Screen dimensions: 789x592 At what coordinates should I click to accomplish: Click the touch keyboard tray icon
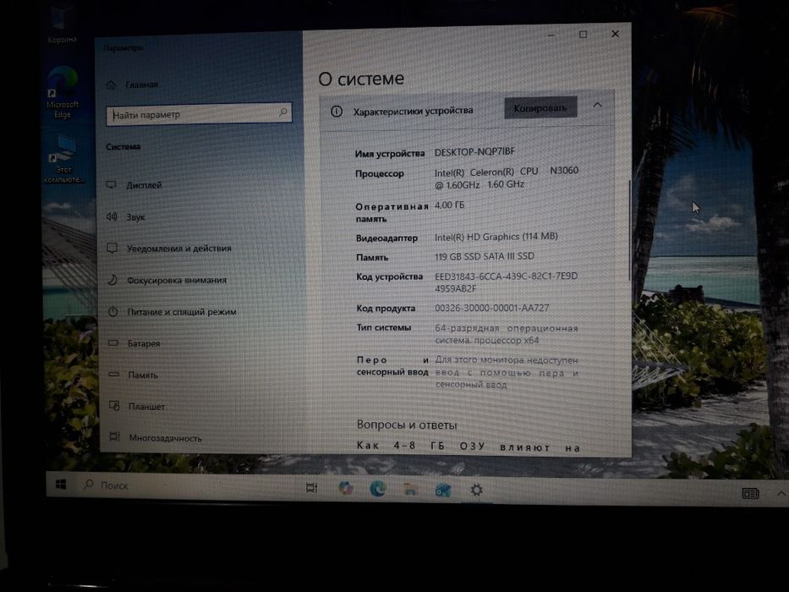750,493
